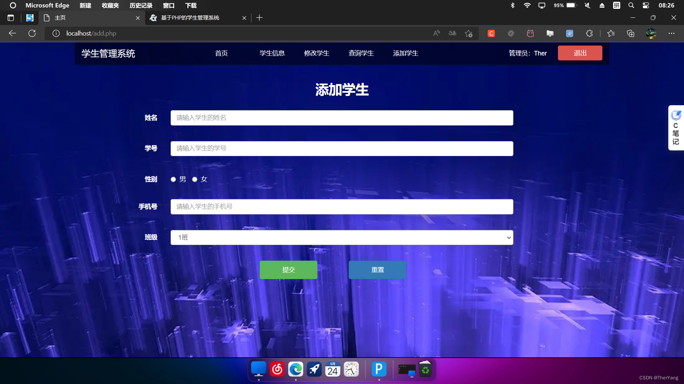Reload the add.php page

tap(32, 33)
